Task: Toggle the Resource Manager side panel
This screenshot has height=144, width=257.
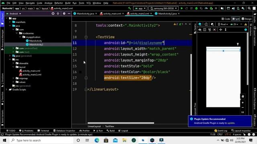Action: [2, 40]
